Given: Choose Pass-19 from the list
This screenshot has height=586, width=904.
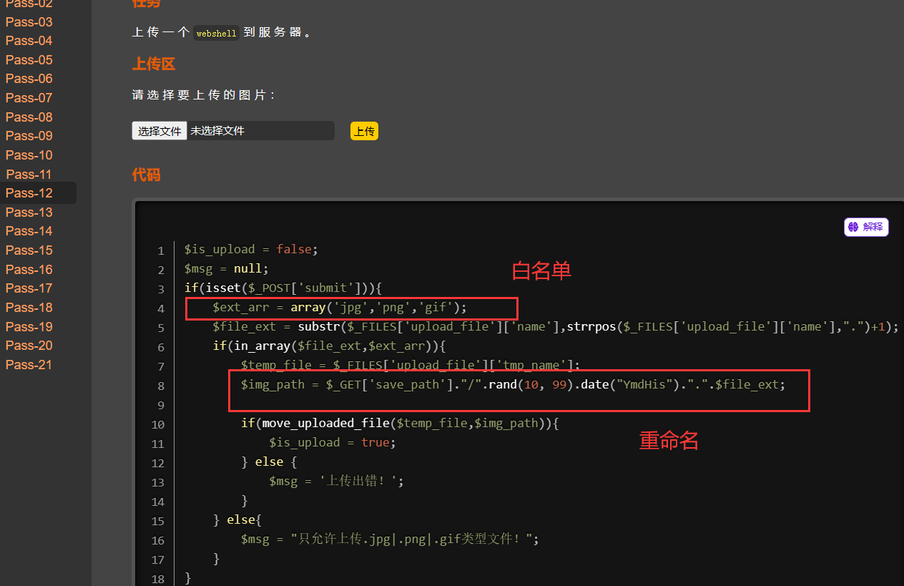Looking at the screenshot, I should 29,327.
